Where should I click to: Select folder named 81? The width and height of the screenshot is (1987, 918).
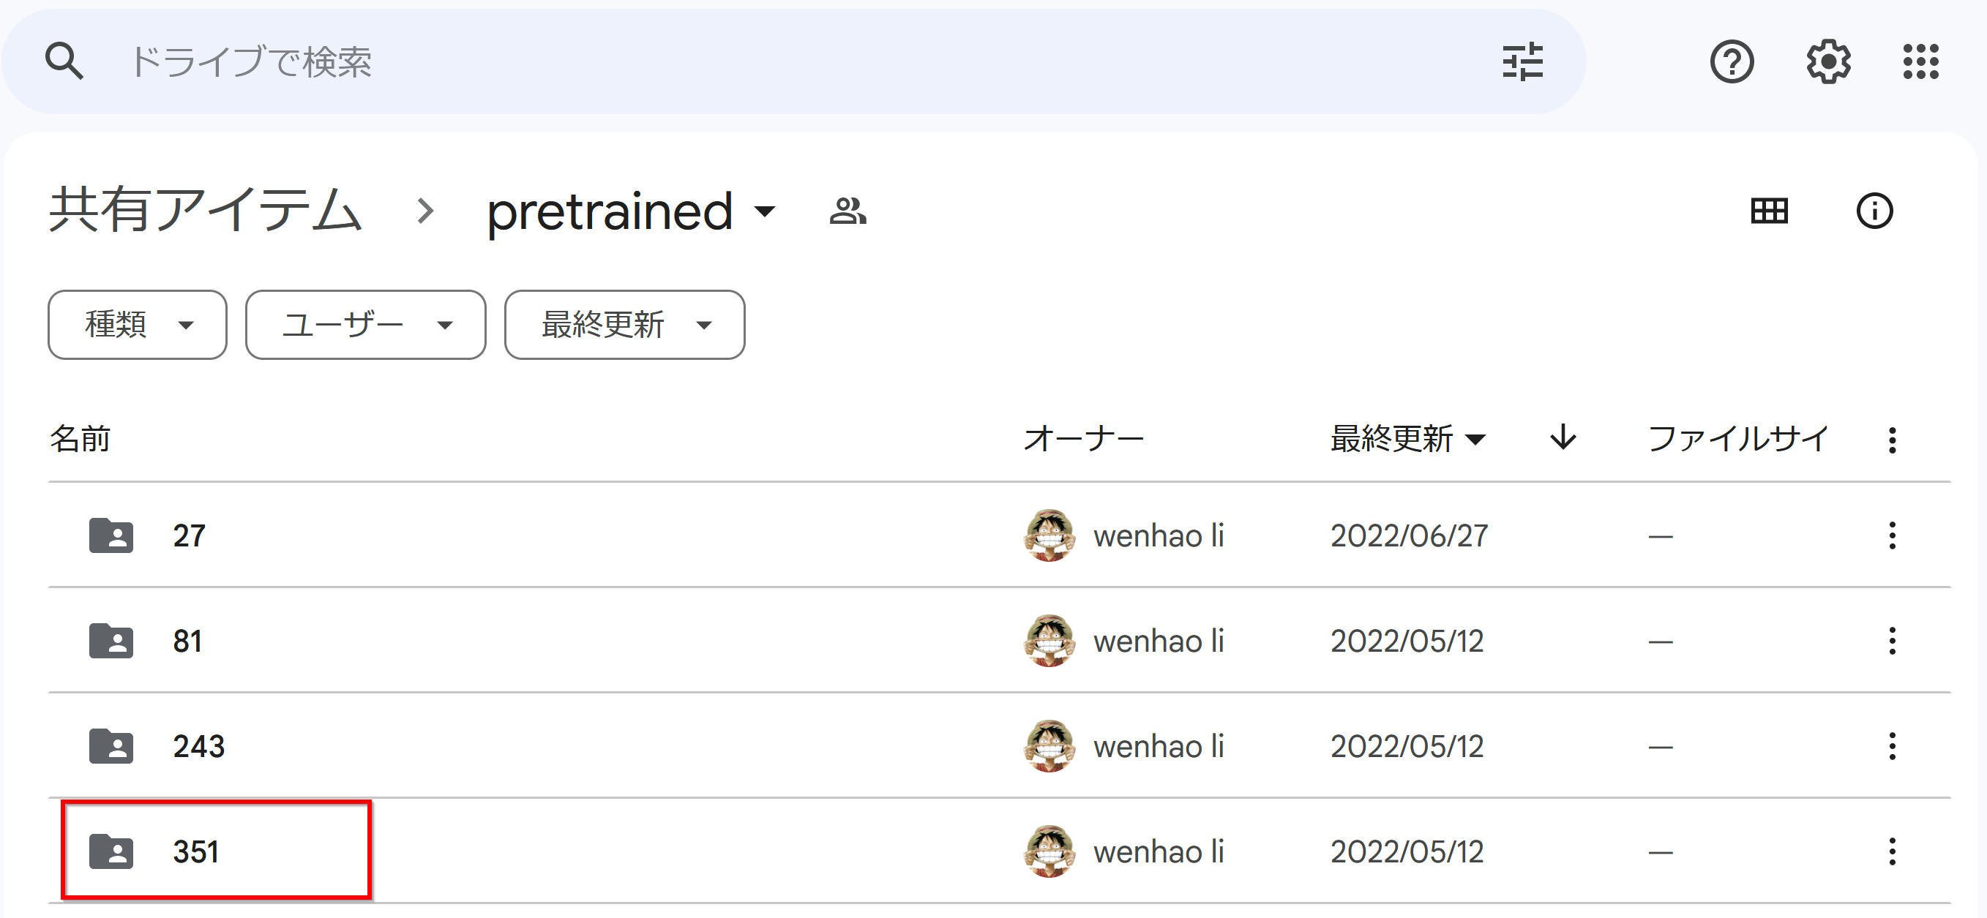pos(187,641)
